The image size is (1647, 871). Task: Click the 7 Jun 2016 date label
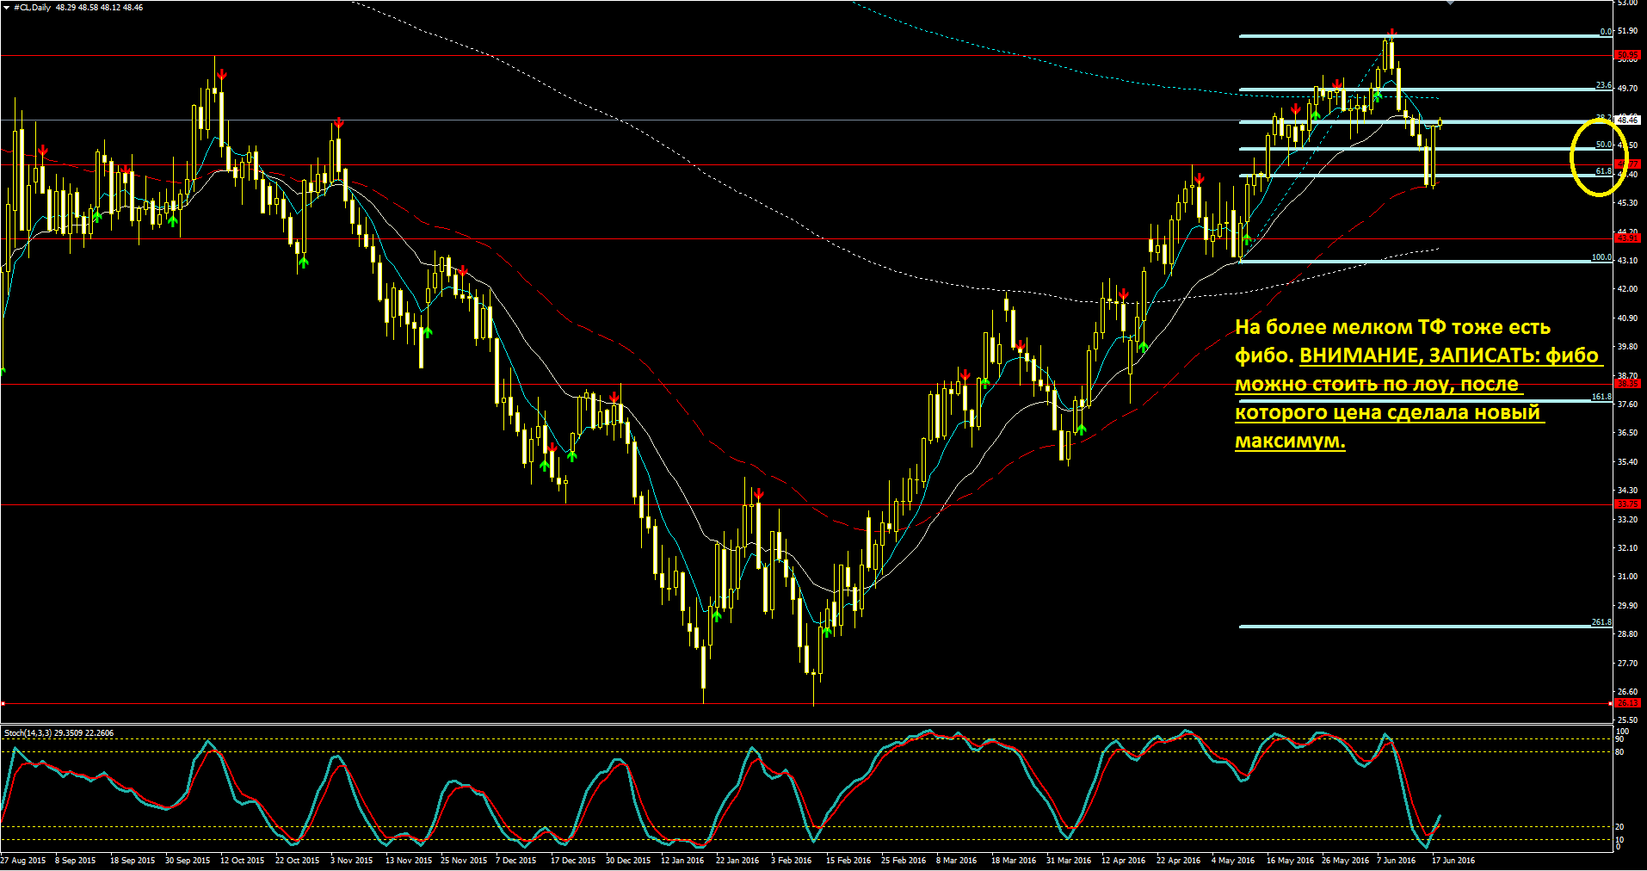pos(1396,861)
